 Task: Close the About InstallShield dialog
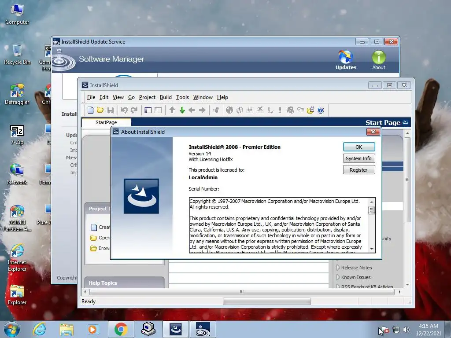(373, 132)
